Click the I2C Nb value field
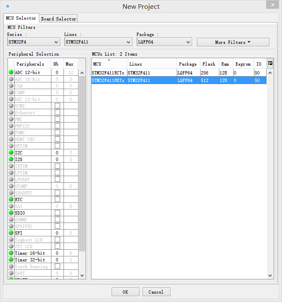This screenshot has height=302, width=282. tap(57, 153)
